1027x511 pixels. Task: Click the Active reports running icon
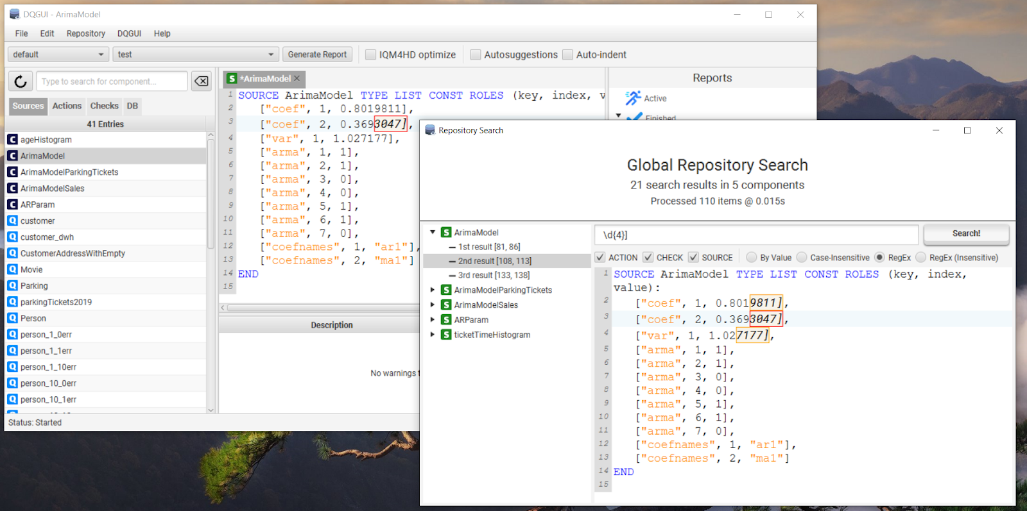[634, 98]
